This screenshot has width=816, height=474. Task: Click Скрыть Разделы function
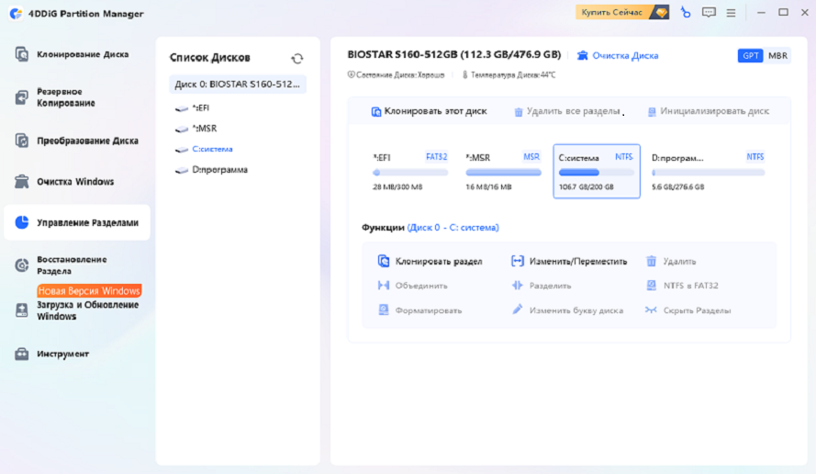(x=688, y=310)
